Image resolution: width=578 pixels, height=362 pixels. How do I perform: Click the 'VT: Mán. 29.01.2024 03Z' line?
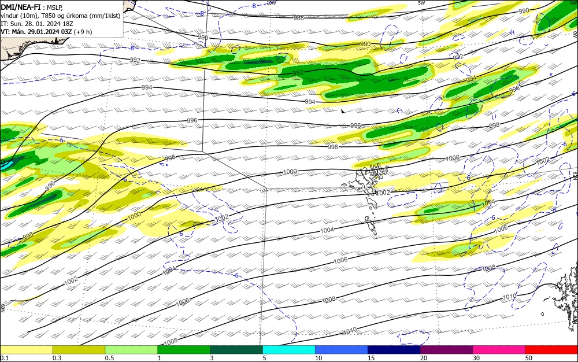(x=46, y=32)
